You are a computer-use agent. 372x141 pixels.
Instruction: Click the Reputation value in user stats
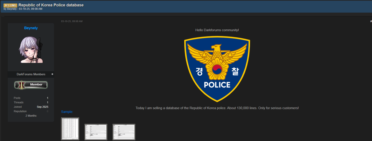pos(47,111)
